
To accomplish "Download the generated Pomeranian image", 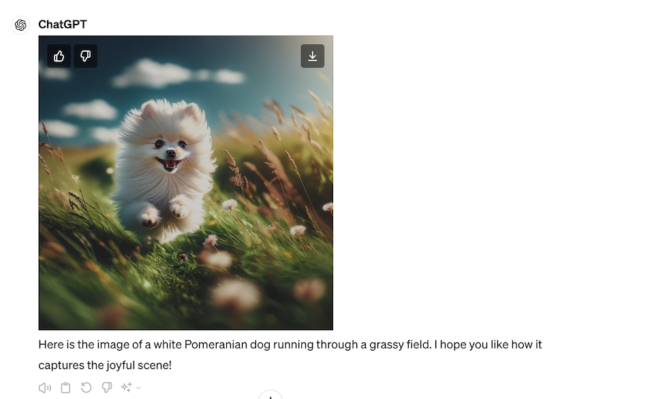I will point(313,56).
